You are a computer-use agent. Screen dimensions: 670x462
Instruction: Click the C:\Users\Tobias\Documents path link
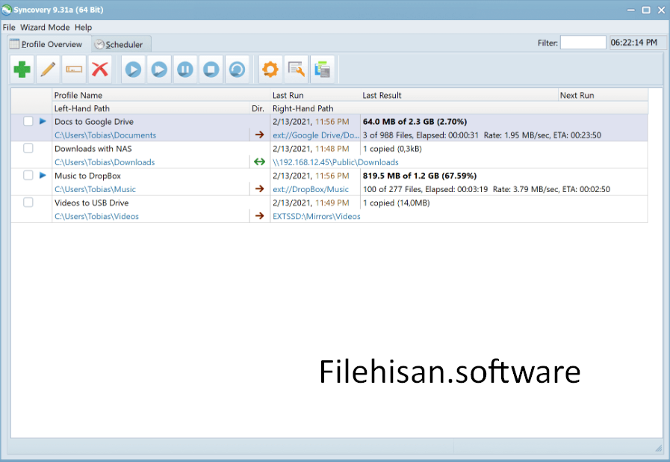click(105, 135)
